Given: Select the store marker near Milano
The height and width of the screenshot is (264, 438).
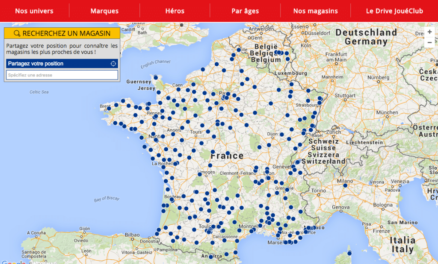Looking at the screenshot, I should tap(345, 185).
